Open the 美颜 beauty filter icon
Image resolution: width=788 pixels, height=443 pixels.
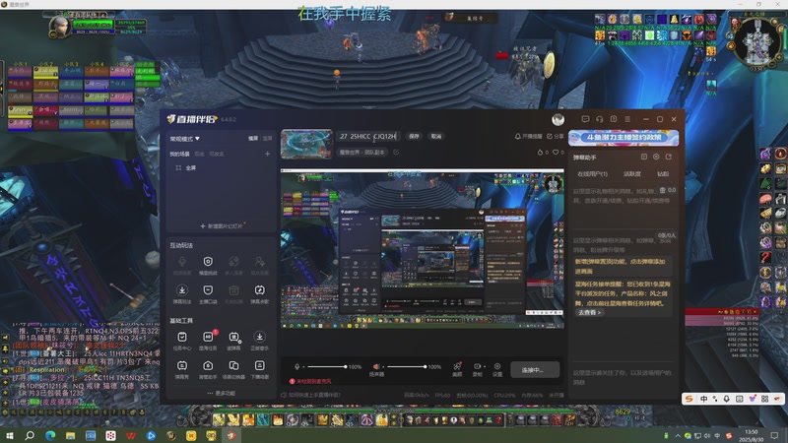(x=457, y=366)
